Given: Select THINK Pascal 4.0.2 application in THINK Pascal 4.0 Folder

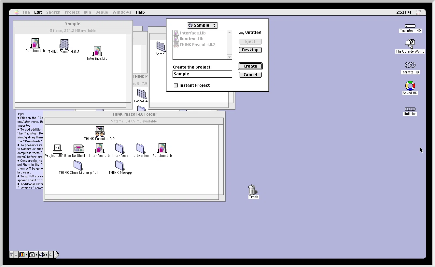Looking at the screenshot, I should pos(100,132).
